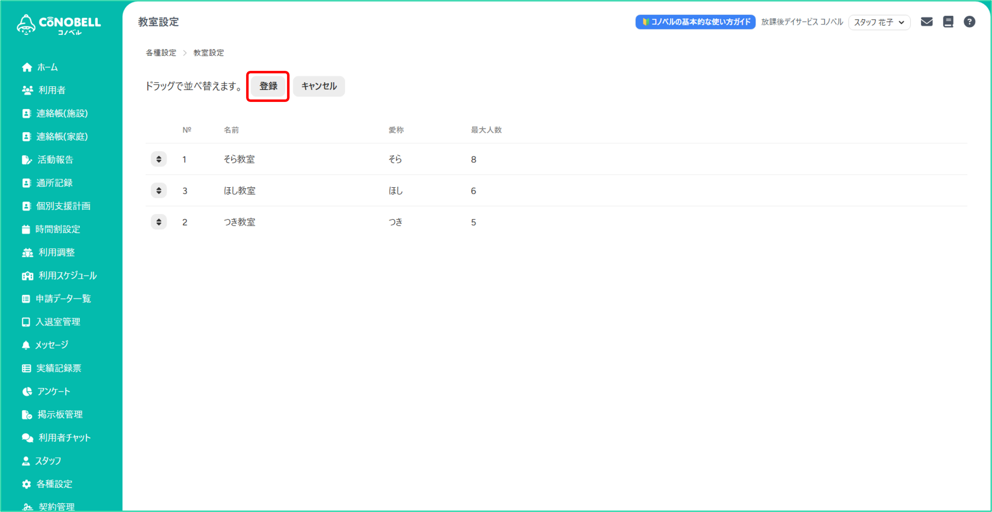992x512 pixels.
Task: Click the bell icon beside メッセージ
Action: tap(26, 345)
